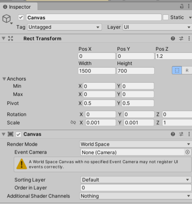Click the Pivot label
The width and height of the screenshot is (192, 204).
13,103
